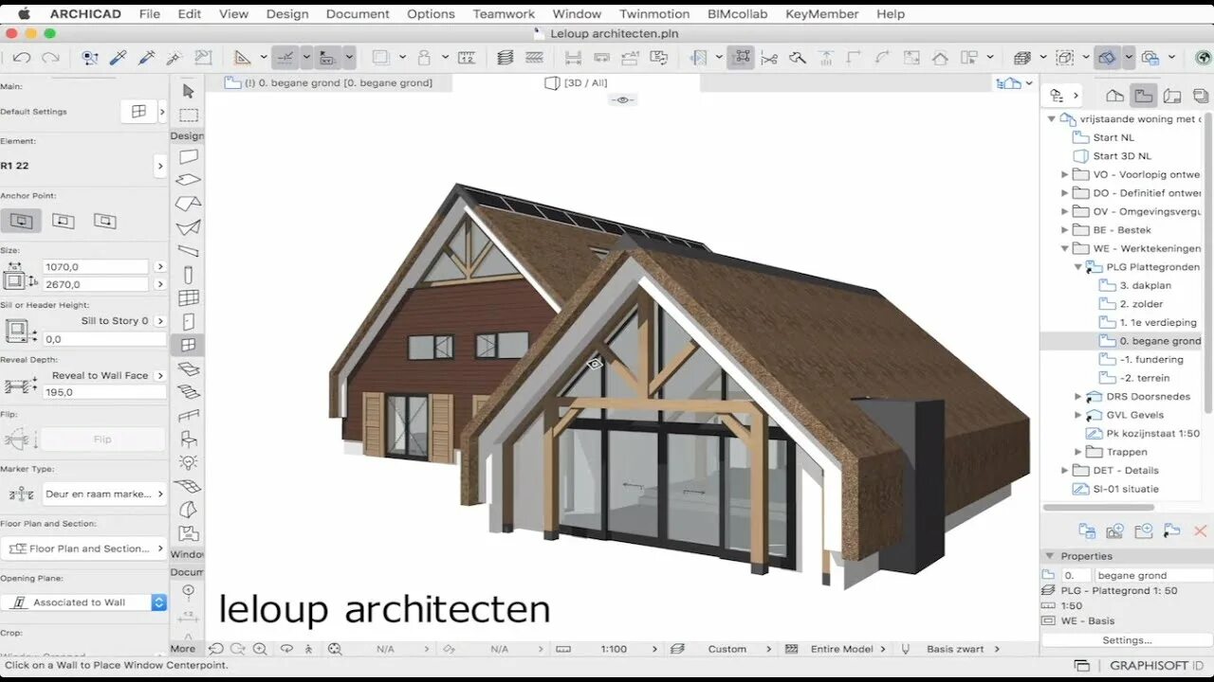Activate the Pick Up Parameters eyedropper
This screenshot has width=1214, height=682.
(x=119, y=58)
